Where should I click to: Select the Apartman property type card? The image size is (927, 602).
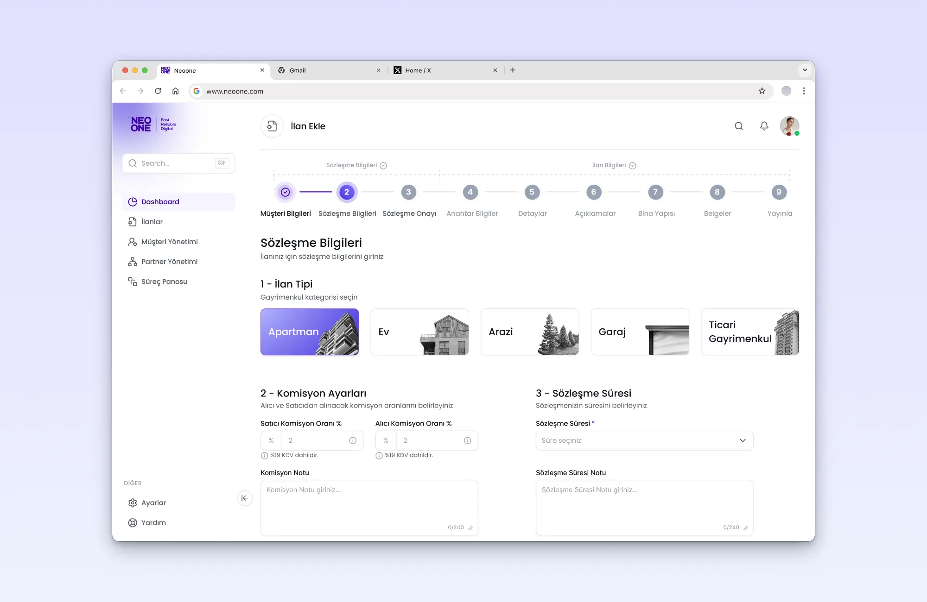point(310,332)
